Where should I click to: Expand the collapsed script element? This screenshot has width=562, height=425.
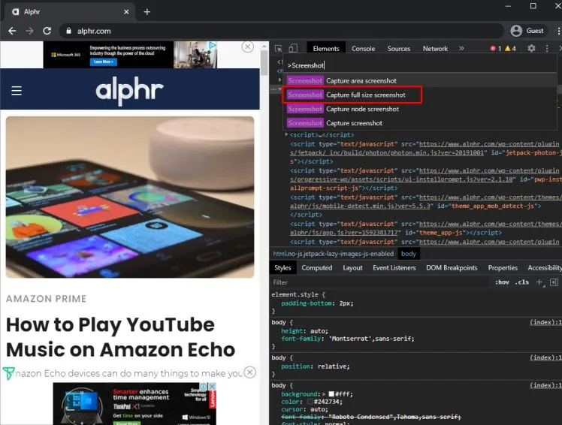[x=286, y=134]
